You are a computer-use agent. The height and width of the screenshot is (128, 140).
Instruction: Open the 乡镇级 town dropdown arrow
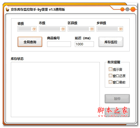coord(121,29)
